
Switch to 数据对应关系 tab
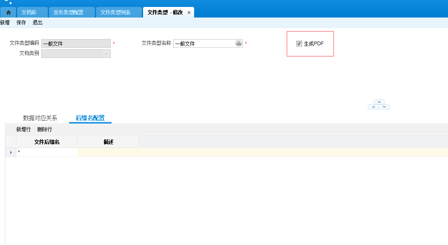(x=40, y=118)
